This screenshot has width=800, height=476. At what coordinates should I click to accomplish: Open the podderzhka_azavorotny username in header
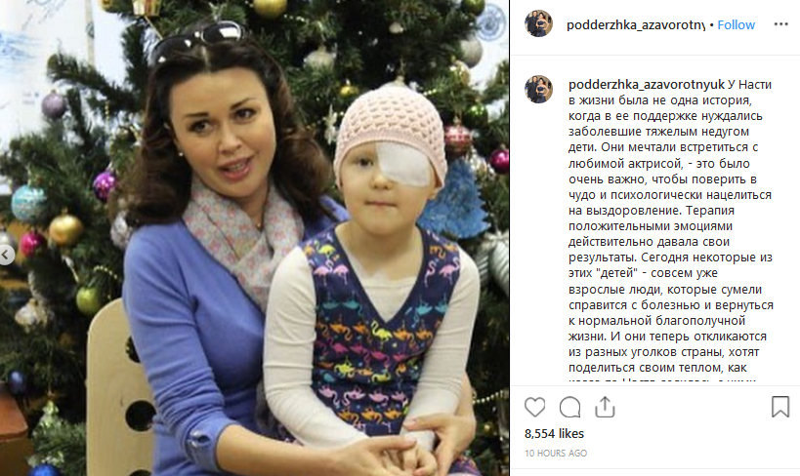click(636, 25)
